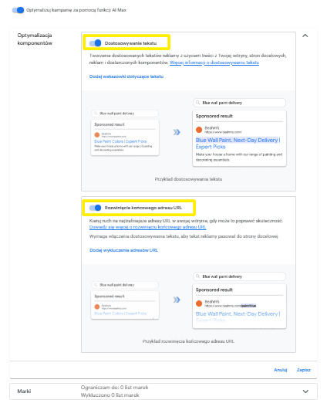Click 'Wykluczono 0 list marek' text

pyautogui.click(x=110, y=395)
